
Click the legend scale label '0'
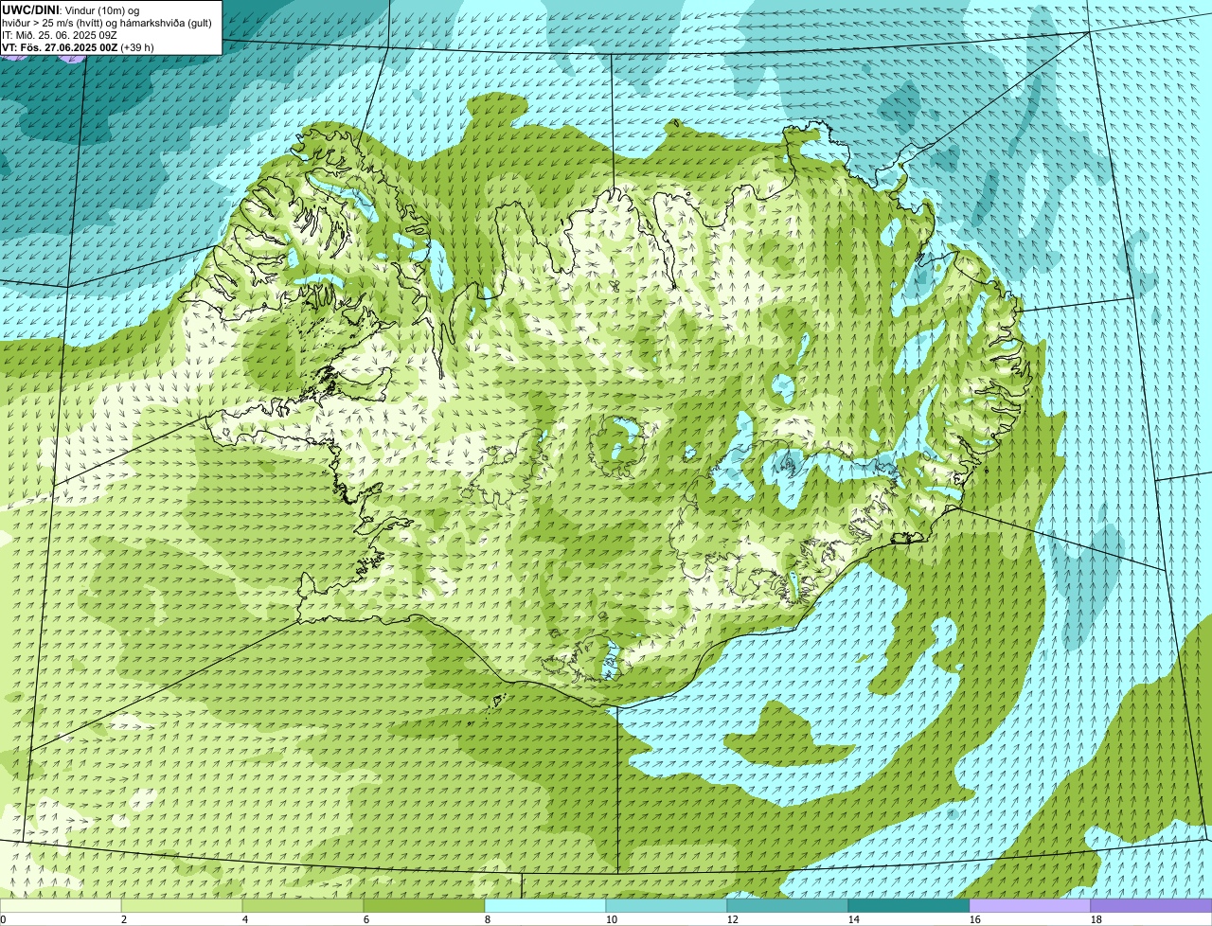(3, 919)
